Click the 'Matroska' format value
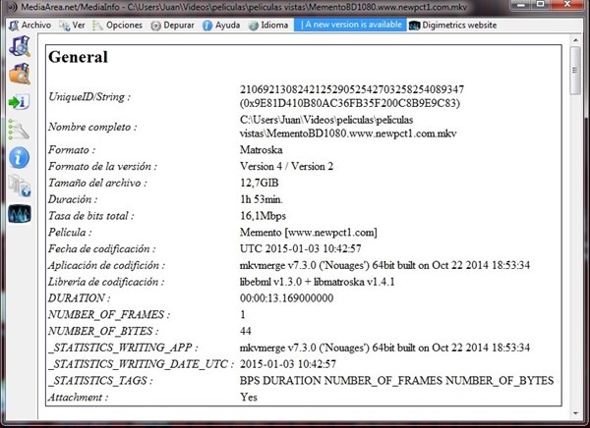Screen dimensions: 590x428 [262, 150]
